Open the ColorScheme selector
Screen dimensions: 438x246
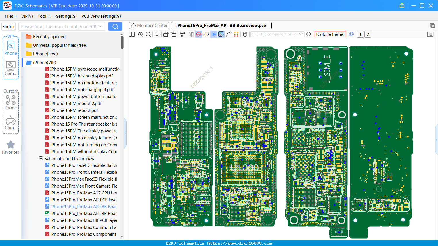point(330,34)
